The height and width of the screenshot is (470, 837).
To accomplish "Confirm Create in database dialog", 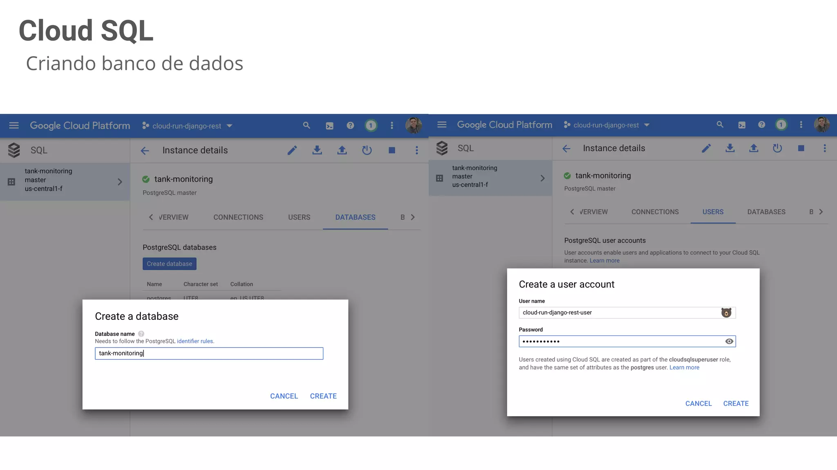I will click(323, 396).
